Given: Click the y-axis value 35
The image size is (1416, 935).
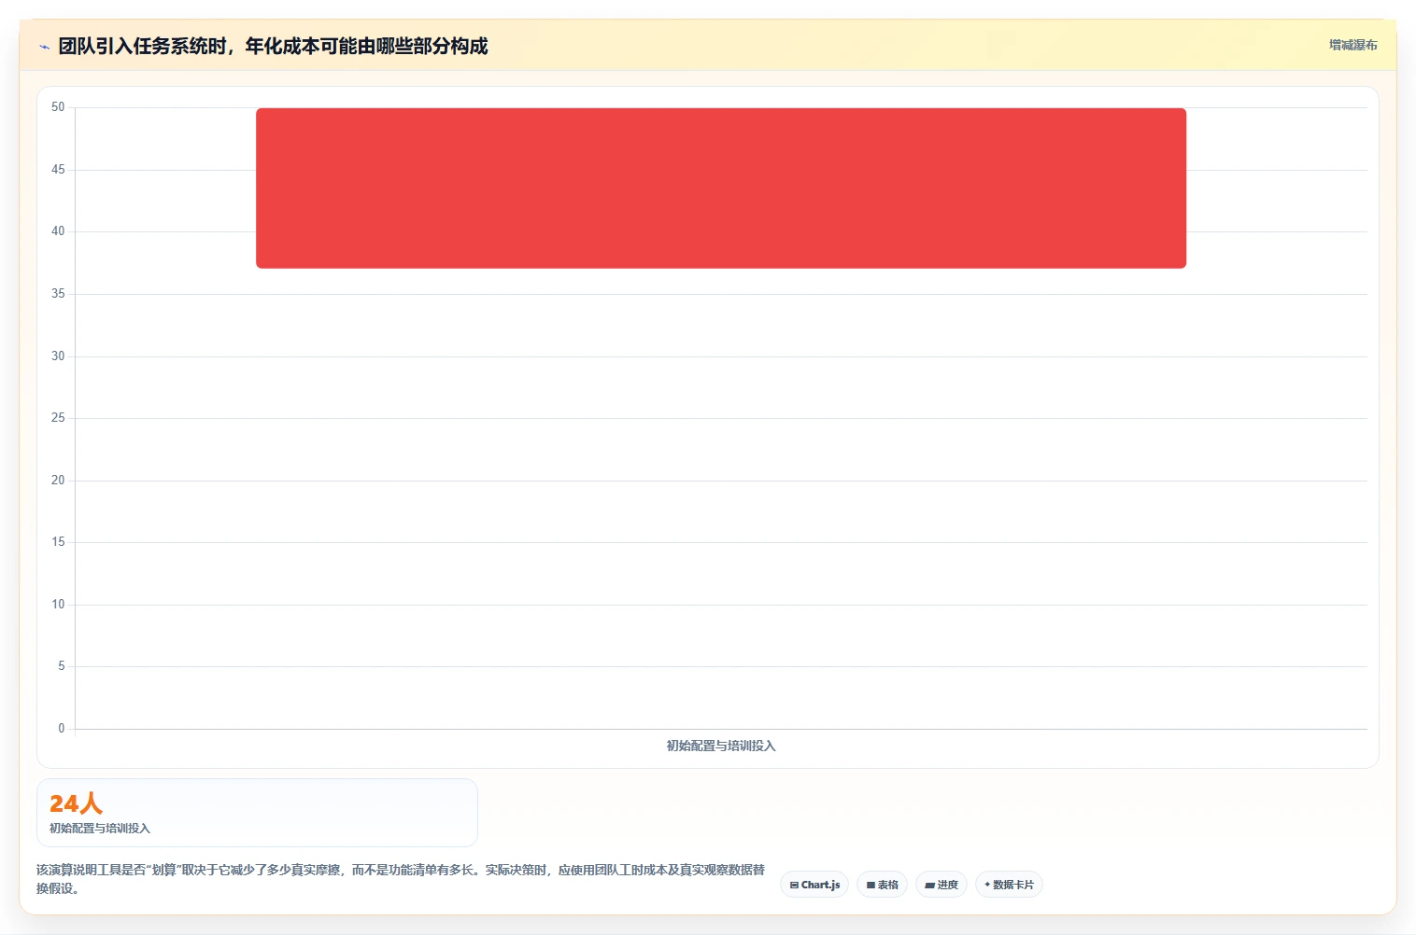Looking at the screenshot, I should tap(58, 294).
